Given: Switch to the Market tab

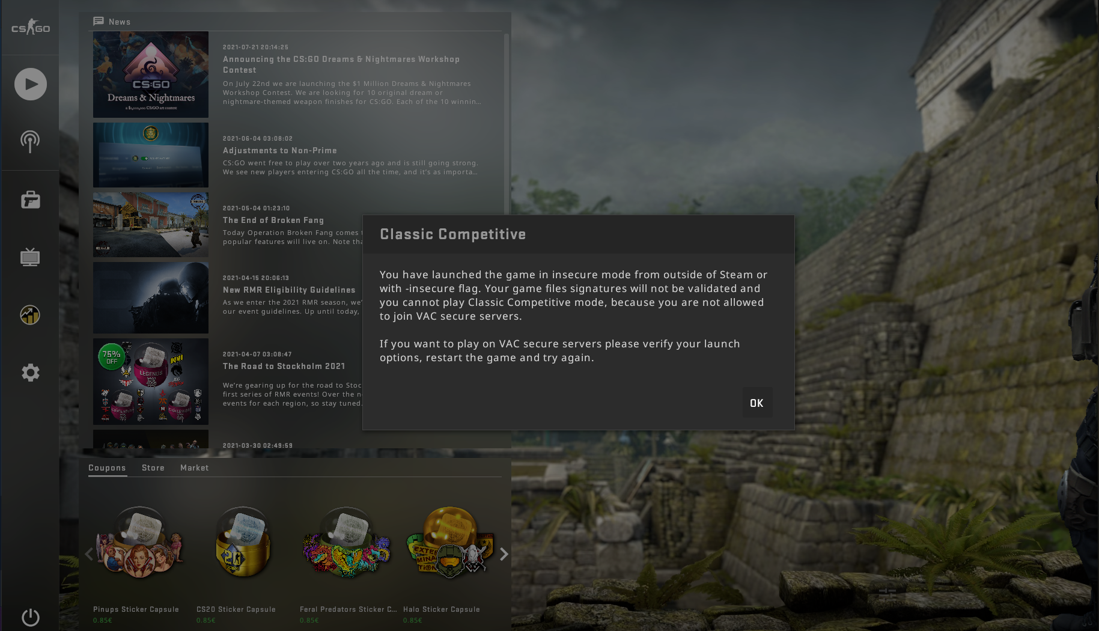Looking at the screenshot, I should point(195,468).
